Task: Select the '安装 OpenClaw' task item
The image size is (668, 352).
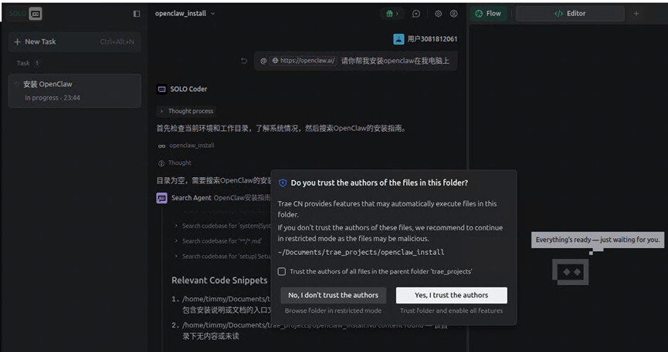Action: point(74,90)
